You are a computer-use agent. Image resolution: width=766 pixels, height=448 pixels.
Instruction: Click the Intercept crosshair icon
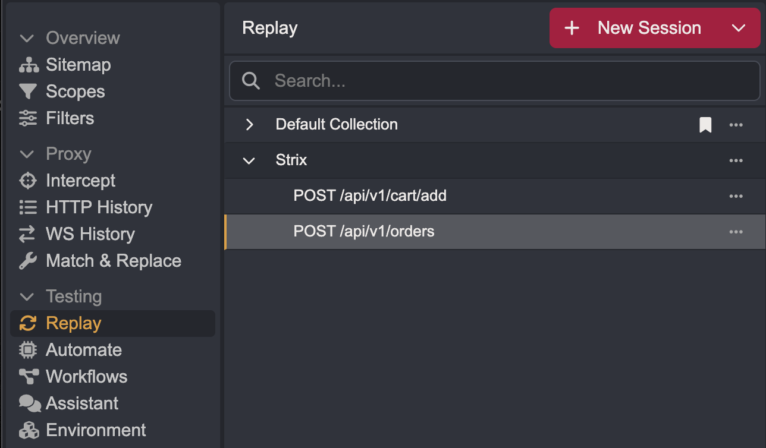point(28,181)
